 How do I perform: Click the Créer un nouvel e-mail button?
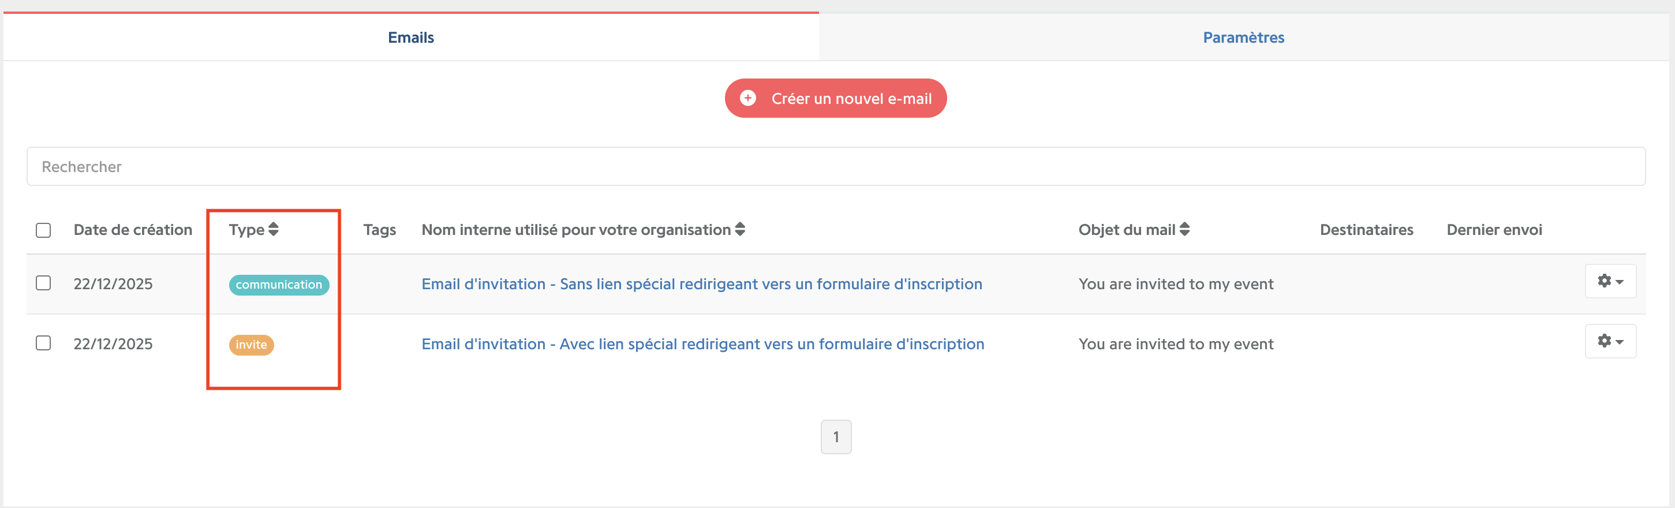(836, 98)
